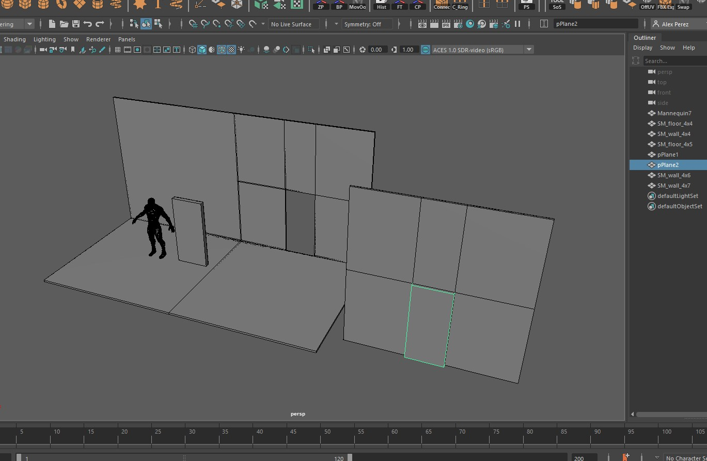Expand the menu set dropdown arrow
Screen dimensions: 707x461
[x=29, y=24]
